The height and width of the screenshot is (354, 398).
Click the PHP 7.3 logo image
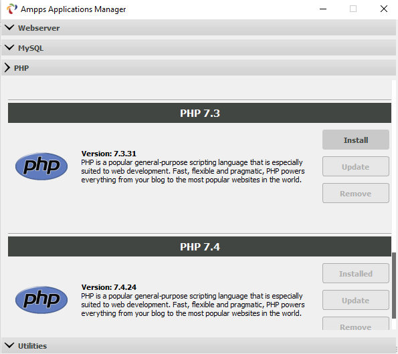point(41,166)
